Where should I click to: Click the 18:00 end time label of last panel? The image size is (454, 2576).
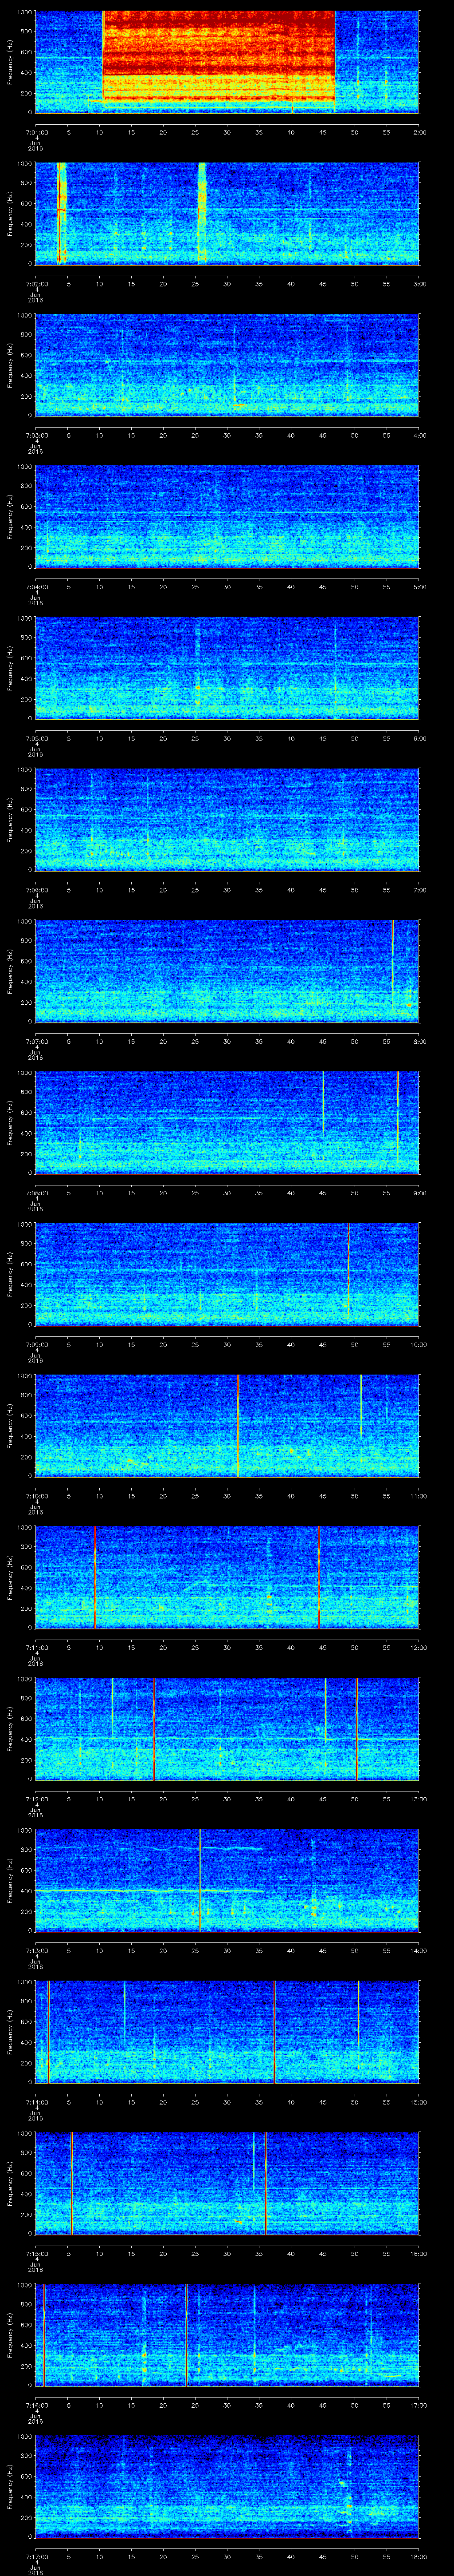(418, 2558)
